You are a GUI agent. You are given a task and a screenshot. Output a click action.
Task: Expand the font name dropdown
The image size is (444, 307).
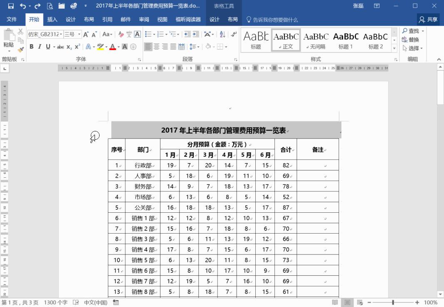[61, 34]
